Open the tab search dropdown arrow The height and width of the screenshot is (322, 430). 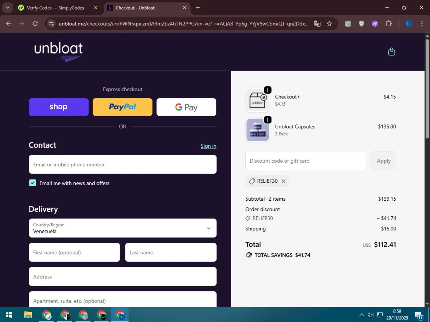click(7, 8)
